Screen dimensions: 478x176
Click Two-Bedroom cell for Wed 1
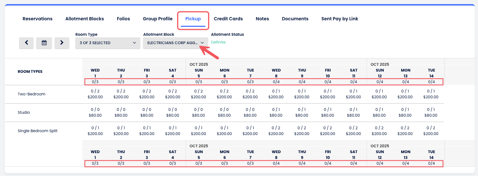click(95, 94)
